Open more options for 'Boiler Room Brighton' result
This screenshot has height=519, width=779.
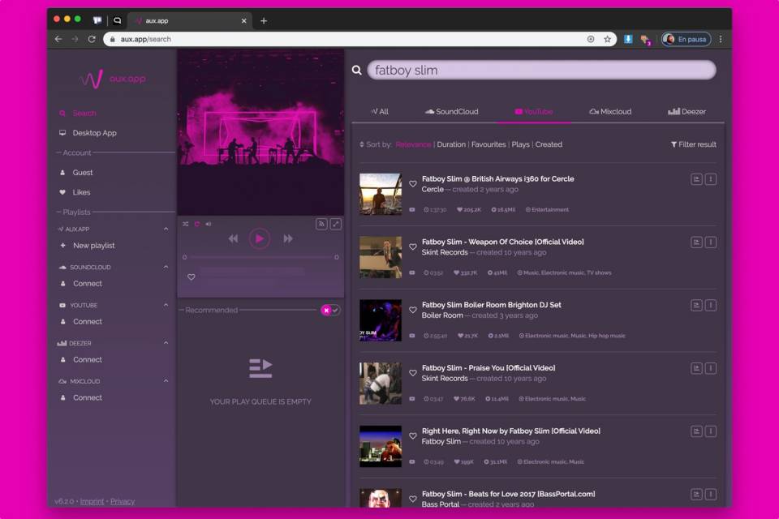coord(711,306)
